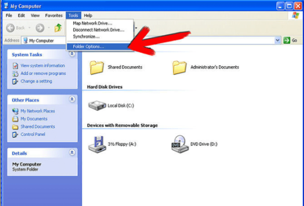Minimize the My Computer window

[280, 6]
